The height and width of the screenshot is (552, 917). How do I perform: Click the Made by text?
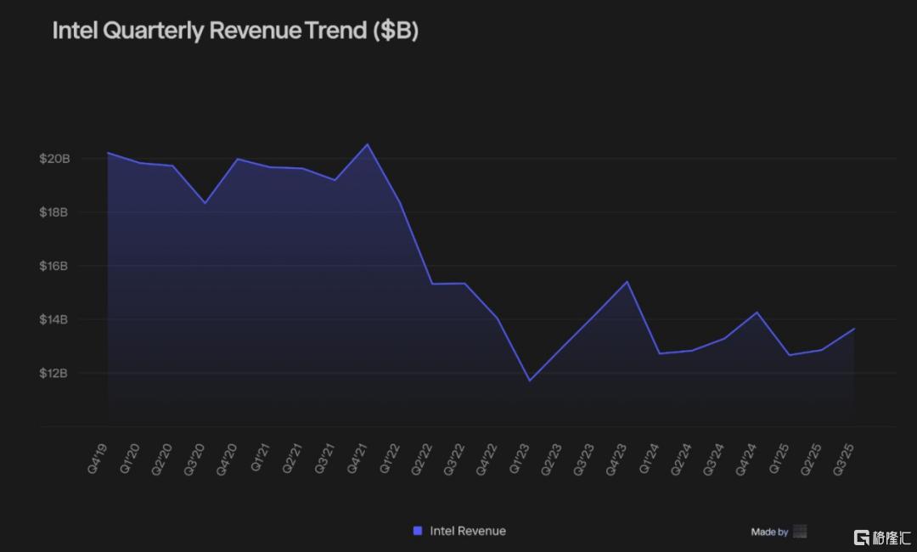click(x=769, y=532)
